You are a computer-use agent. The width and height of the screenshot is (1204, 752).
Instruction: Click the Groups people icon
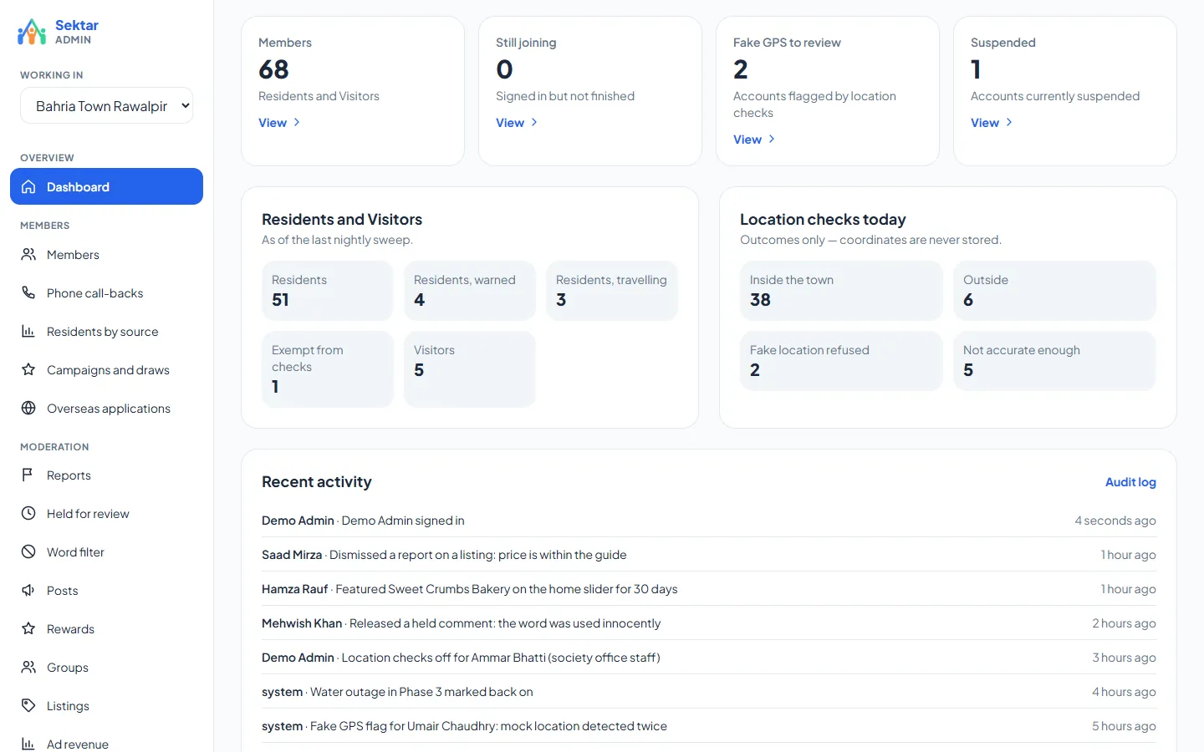click(x=28, y=668)
